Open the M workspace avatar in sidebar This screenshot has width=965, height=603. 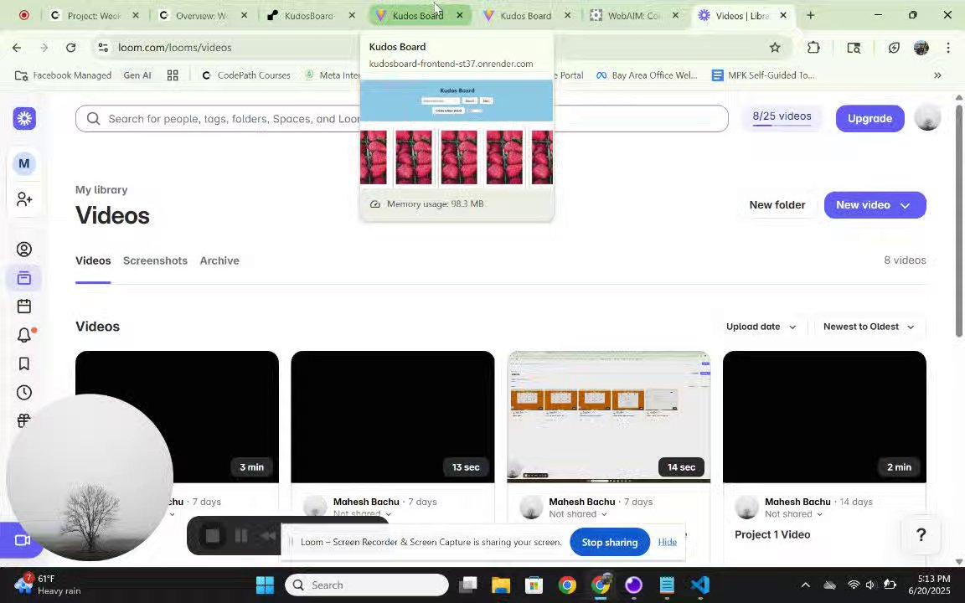tap(24, 163)
